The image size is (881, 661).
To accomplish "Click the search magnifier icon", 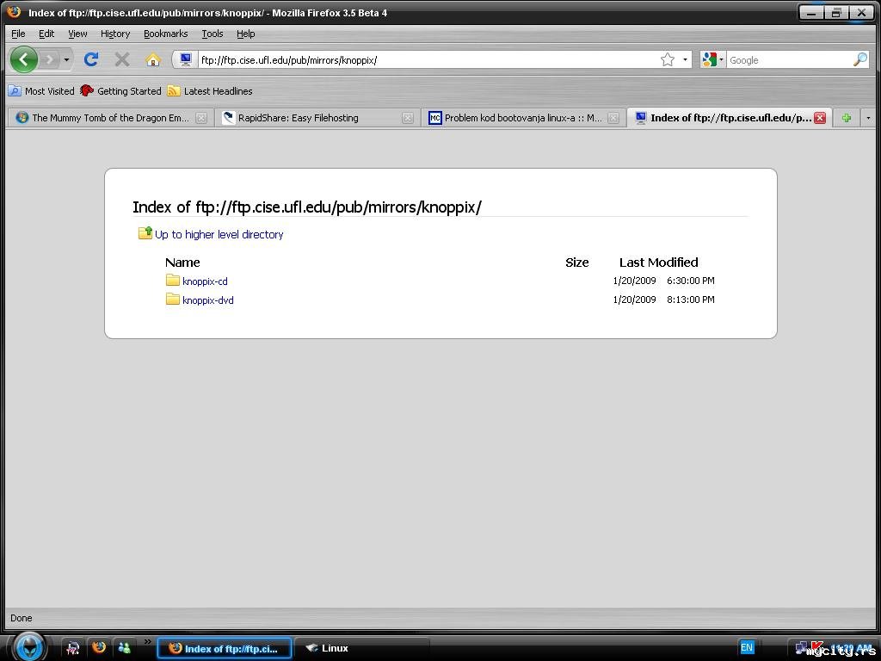I will click(860, 59).
